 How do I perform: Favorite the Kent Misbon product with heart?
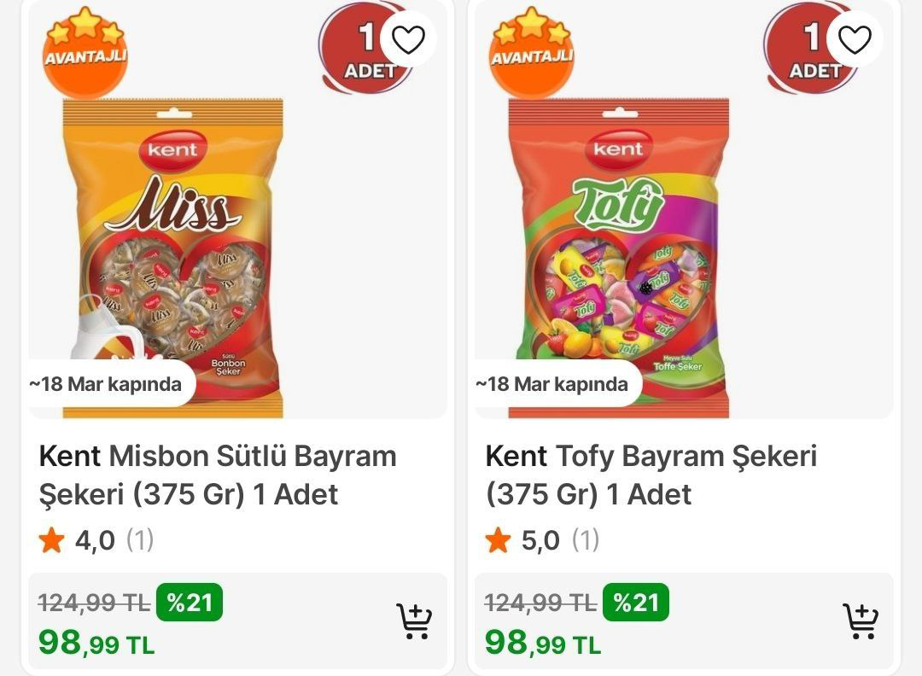pos(408,39)
